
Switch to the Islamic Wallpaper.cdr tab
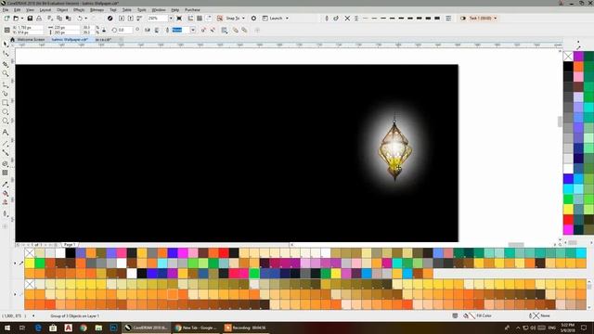(x=70, y=39)
